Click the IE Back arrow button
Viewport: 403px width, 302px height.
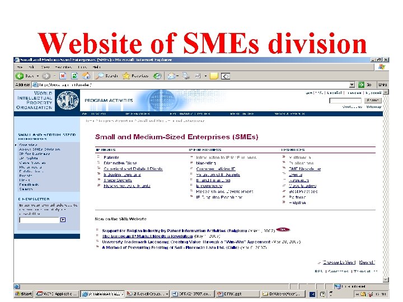20,75
